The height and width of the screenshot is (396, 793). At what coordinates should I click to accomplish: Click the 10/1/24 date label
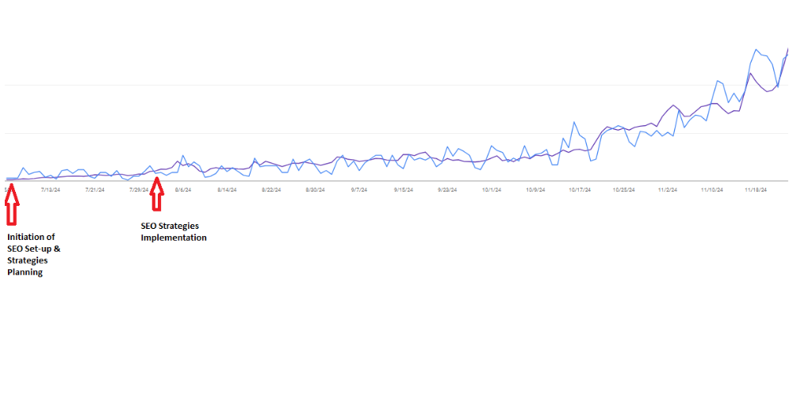point(492,190)
